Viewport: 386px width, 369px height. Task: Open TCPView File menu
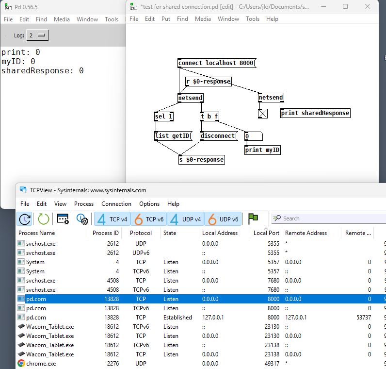(25, 204)
